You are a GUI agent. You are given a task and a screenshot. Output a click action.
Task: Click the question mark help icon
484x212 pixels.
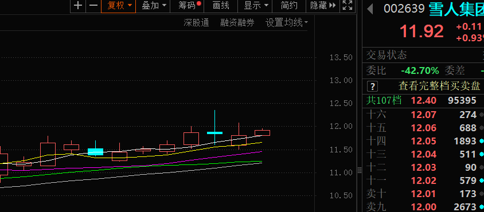tap(373, 86)
